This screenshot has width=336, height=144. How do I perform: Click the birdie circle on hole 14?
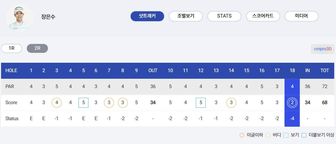[x=231, y=103]
